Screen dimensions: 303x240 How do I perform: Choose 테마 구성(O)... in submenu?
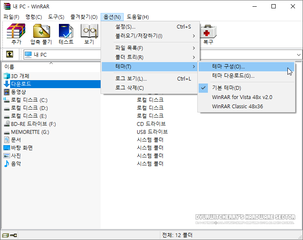[x=246, y=66]
